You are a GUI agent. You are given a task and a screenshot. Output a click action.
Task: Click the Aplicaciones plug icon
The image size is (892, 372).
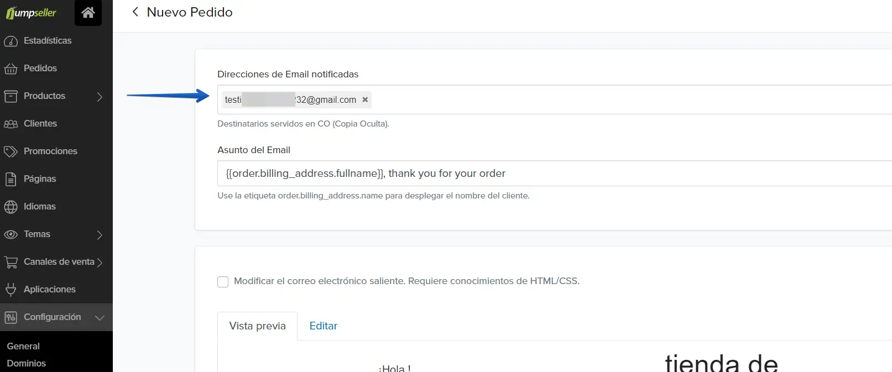point(11,290)
